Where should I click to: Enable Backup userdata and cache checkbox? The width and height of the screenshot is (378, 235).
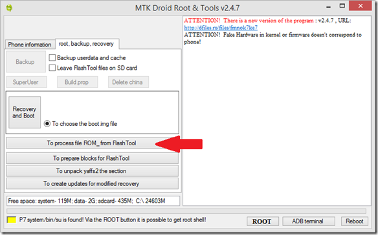click(52, 57)
